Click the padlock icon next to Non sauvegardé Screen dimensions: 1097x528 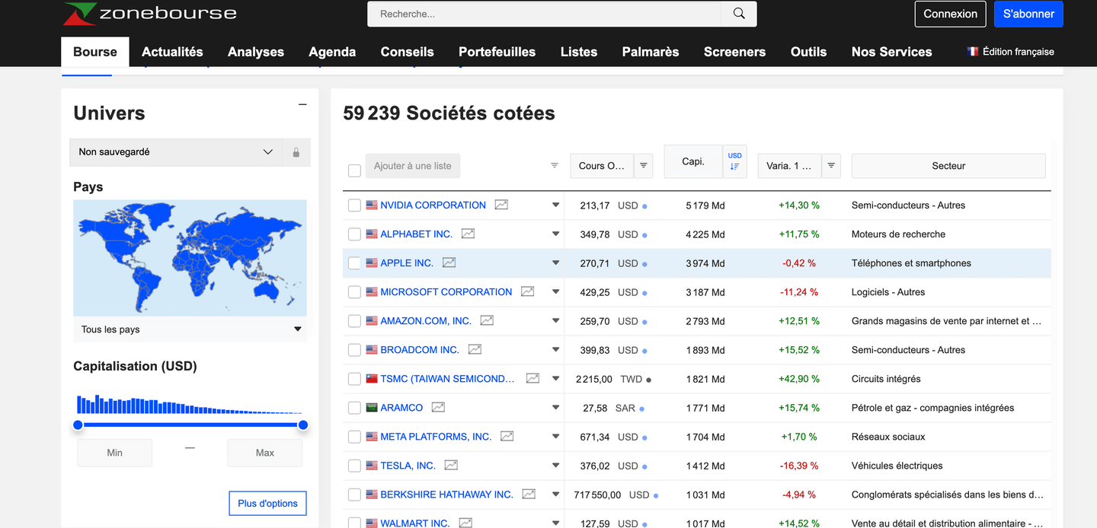click(296, 152)
